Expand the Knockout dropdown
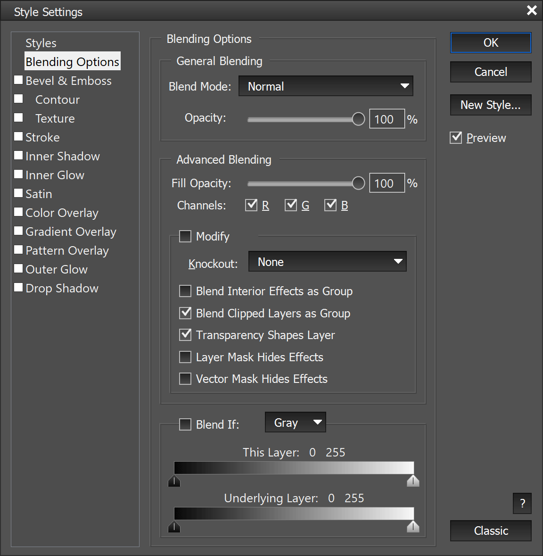The image size is (543, 556). click(327, 262)
